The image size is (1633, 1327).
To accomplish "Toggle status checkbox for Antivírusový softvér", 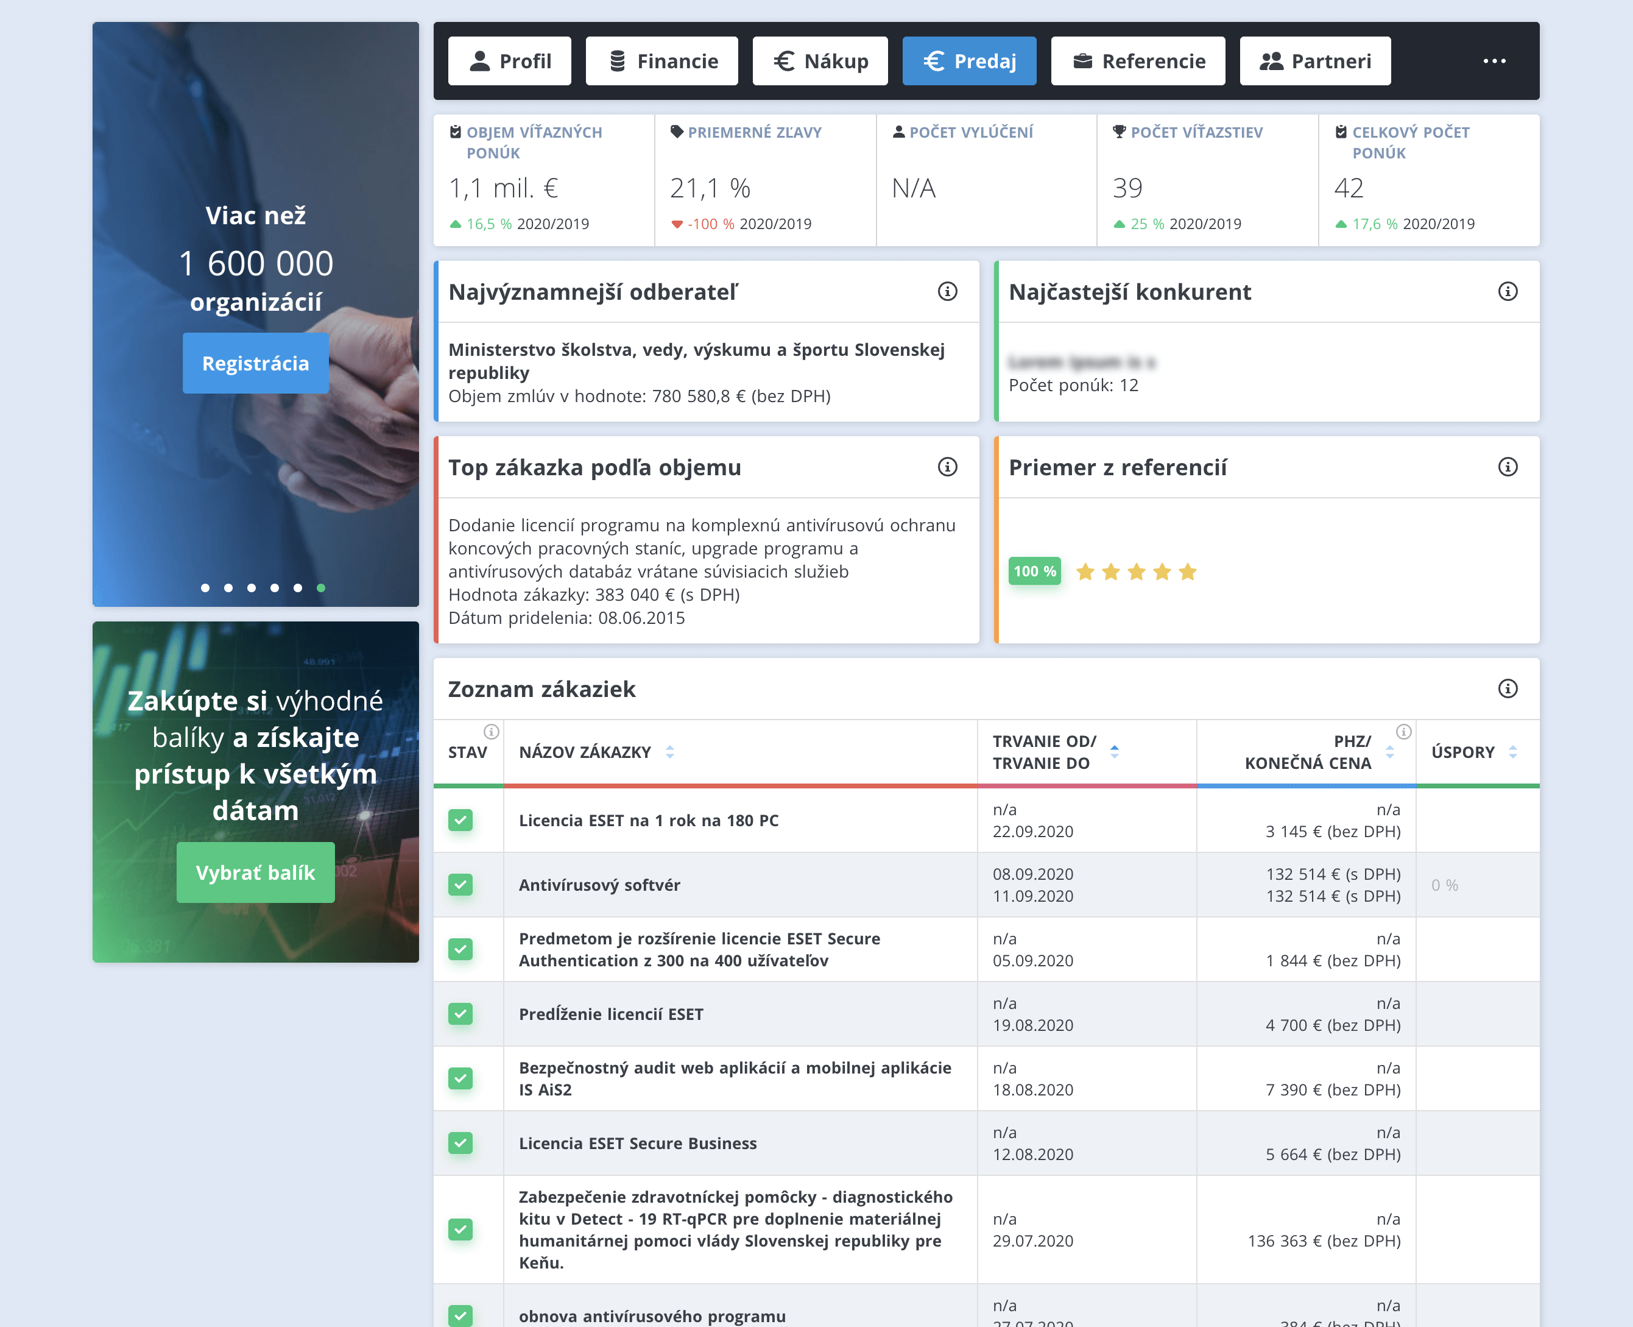I will pos(460,885).
